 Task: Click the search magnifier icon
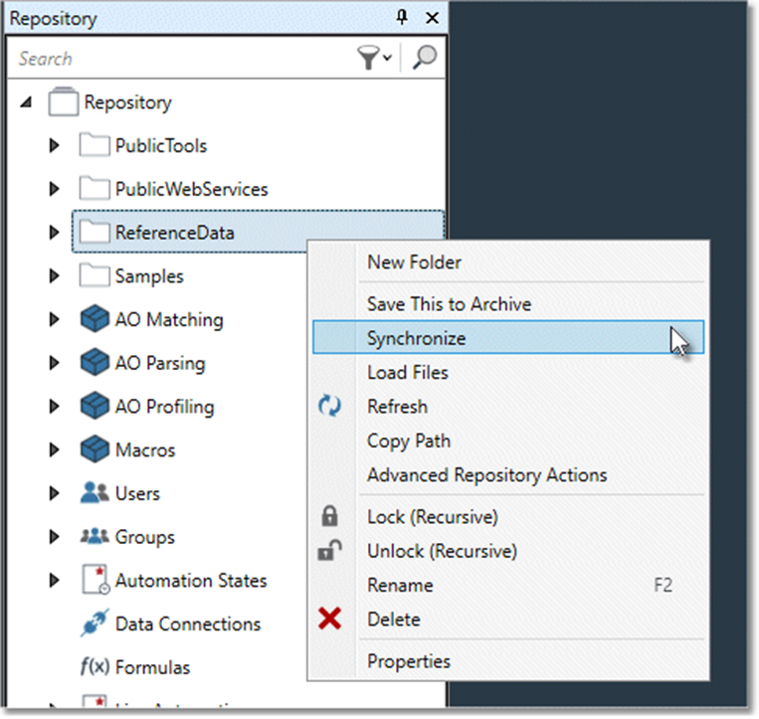(425, 59)
